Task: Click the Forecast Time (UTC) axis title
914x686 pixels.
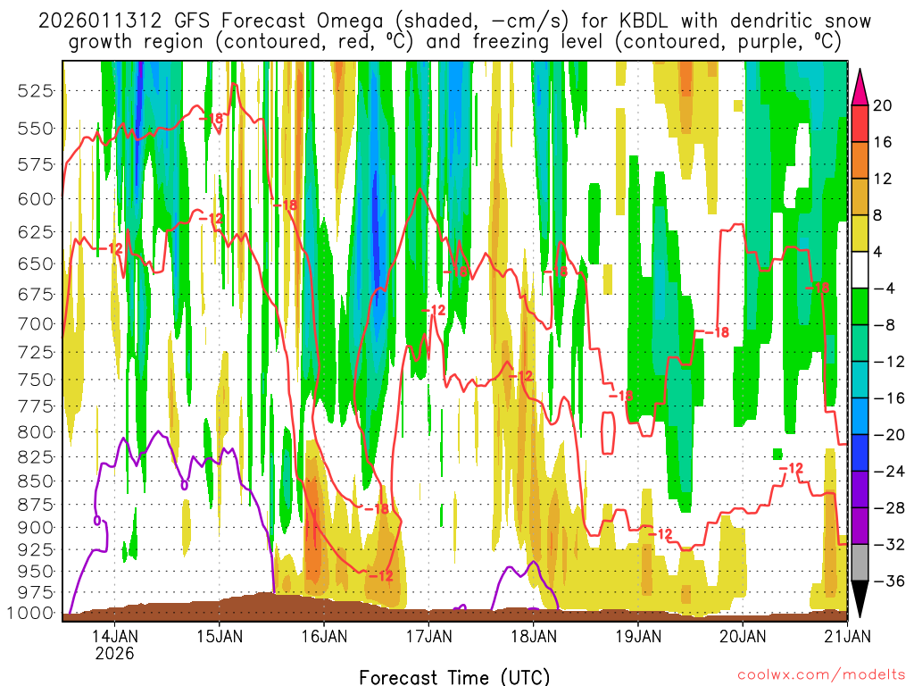Action: point(454,677)
